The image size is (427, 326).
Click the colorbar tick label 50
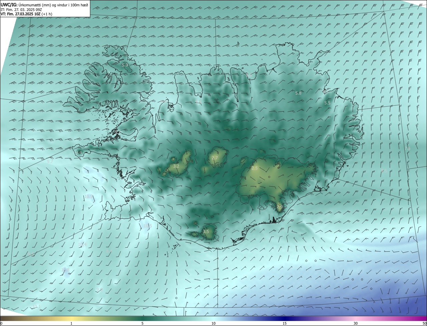pos(424,323)
